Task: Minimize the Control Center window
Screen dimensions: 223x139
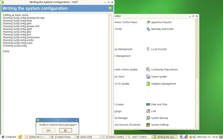Action: pyautogui.click(x=190, y=16)
